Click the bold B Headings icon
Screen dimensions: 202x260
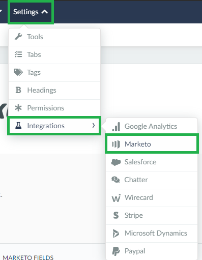18,90
